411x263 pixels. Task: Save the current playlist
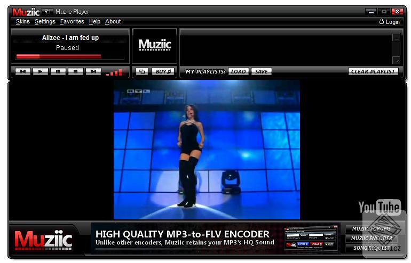[261, 71]
